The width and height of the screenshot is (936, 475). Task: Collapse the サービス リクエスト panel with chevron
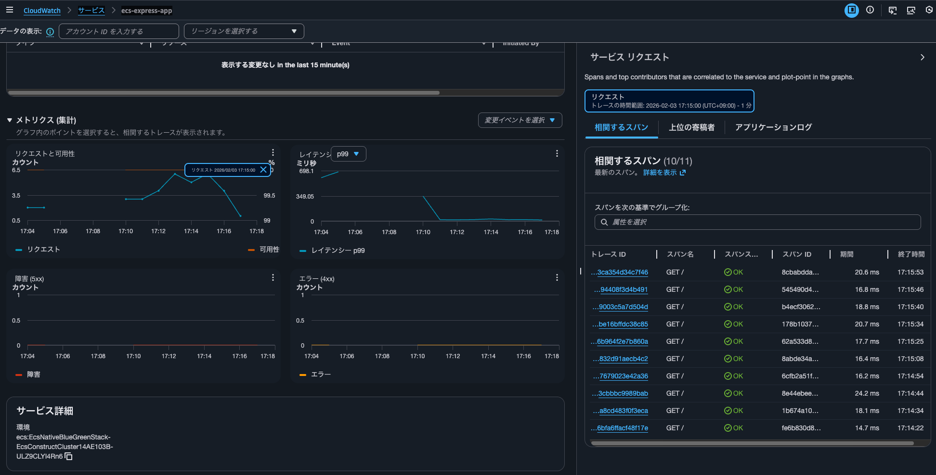pyautogui.click(x=922, y=57)
